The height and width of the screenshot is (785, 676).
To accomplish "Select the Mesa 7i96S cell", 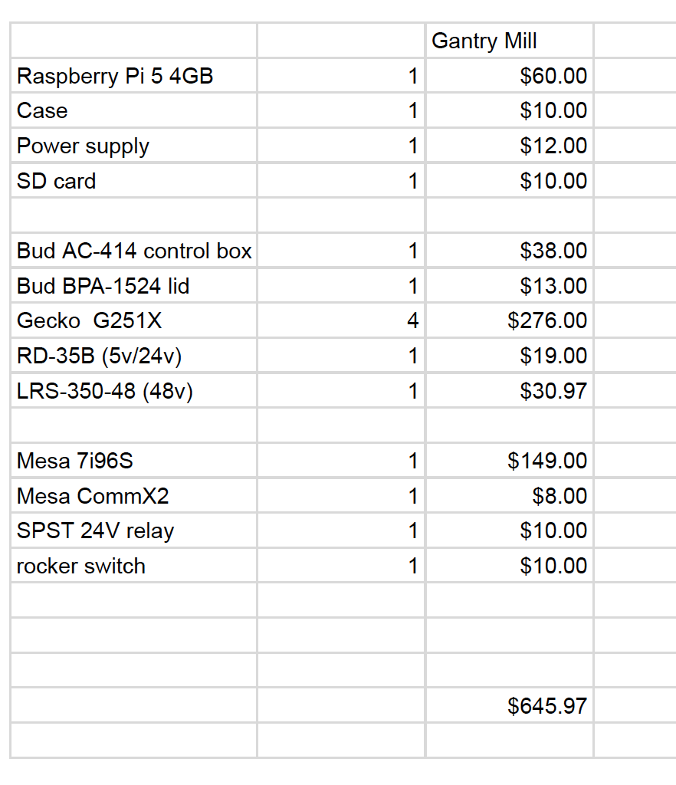I will click(x=134, y=461).
